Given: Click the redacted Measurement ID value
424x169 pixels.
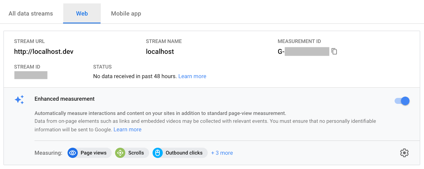Looking at the screenshot, I should pos(307,52).
